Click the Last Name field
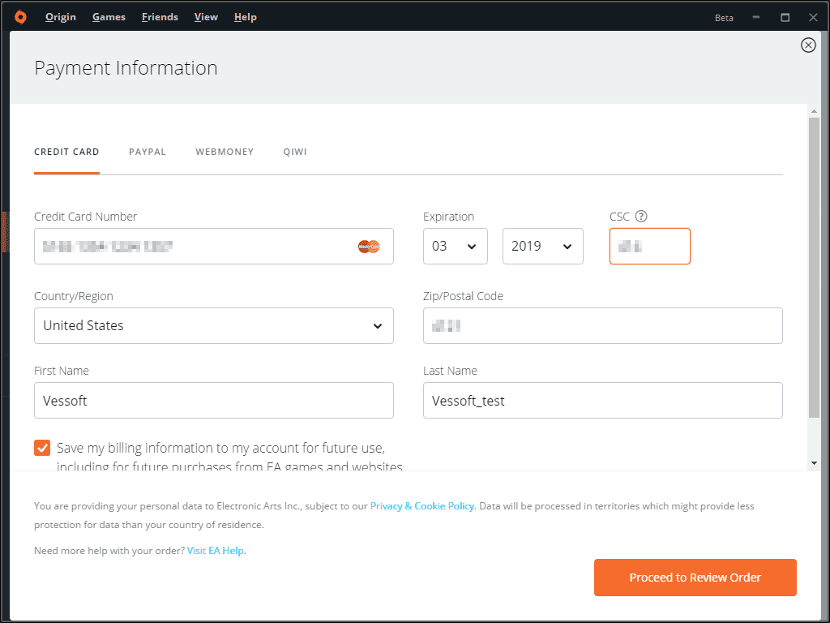Image resolution: width=830 pixels, height=623 pixels. pos(603,401)
